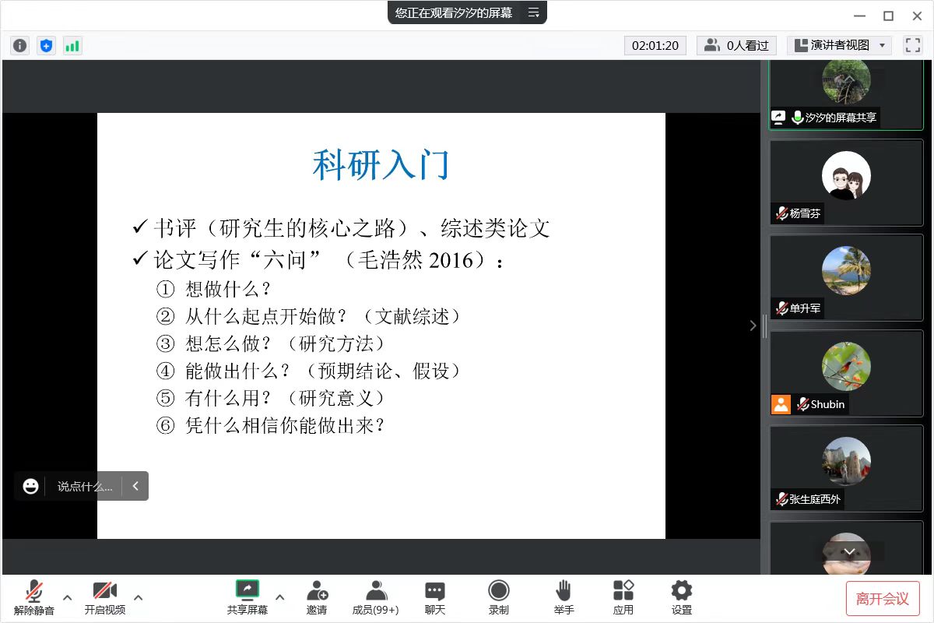Unmute microphone via 解除静音

pos(34,597)
